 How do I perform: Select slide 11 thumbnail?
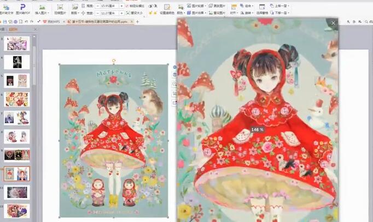point(16,192)
